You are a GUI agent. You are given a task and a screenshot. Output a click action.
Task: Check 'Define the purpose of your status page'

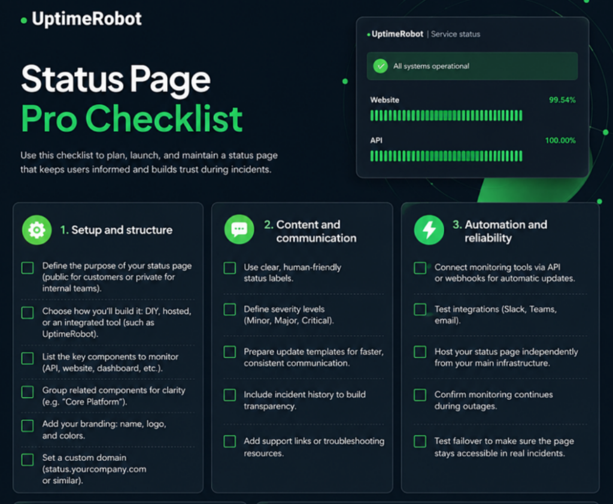pyautogui.click(x=28, y=268)
